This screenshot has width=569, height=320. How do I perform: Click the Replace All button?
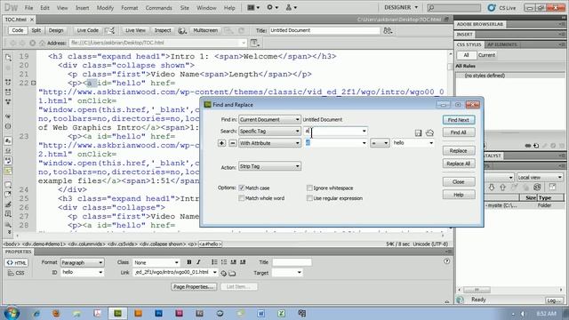click(459, 164)
